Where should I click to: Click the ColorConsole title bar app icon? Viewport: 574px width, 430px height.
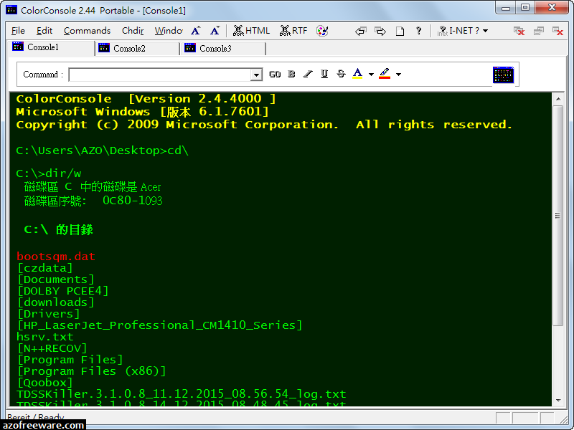11,10
